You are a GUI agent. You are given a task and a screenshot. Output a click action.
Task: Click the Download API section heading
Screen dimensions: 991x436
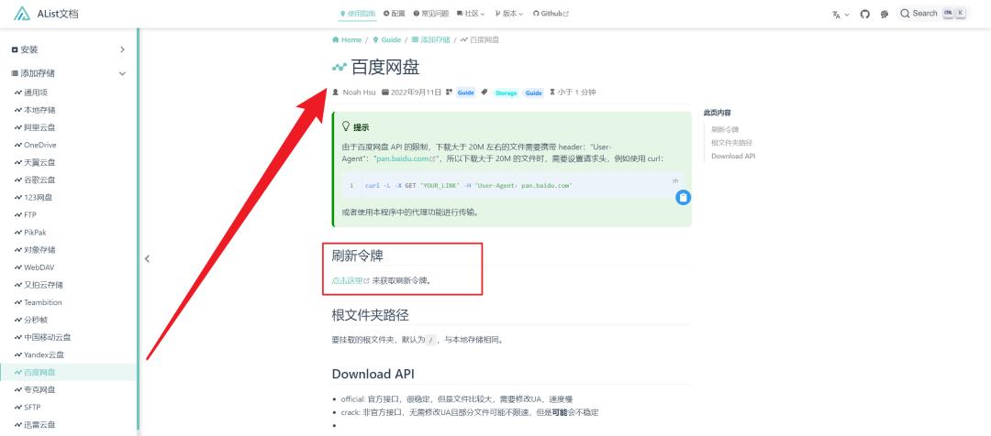[373, 374]
